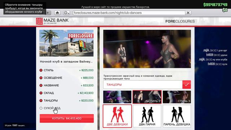Image resolution: width=231 pixels, height=130 pixels.
Task: Click the Трансгрессия style description text
Action: [x=138, y=77]
